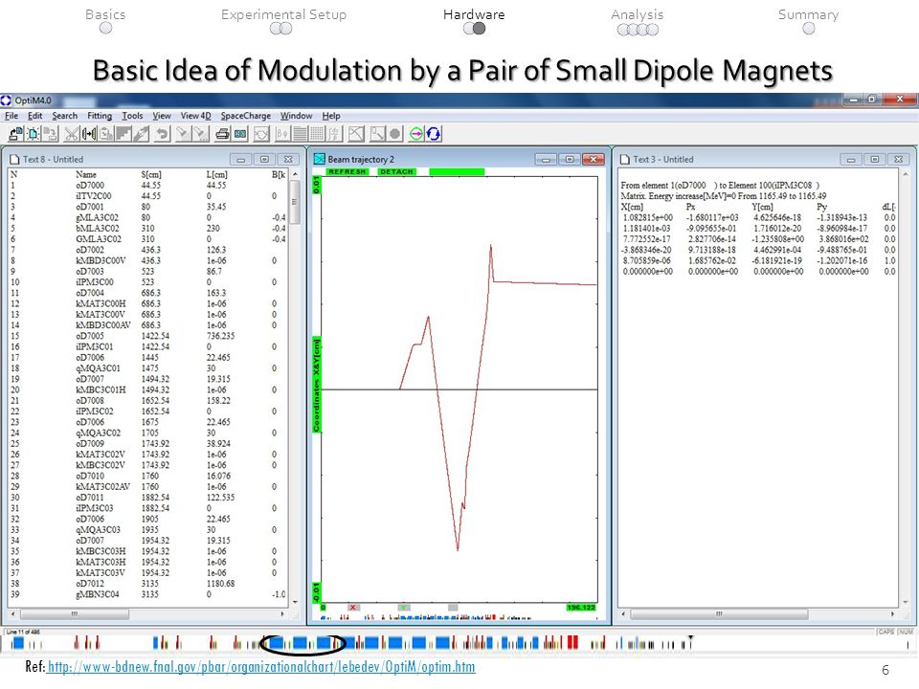Click the gray circle toolbar icon

coord(395,134)
